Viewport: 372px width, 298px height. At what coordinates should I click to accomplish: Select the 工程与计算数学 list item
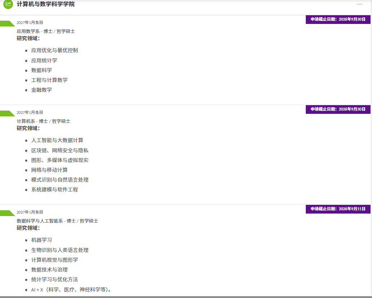pos(49,80)
